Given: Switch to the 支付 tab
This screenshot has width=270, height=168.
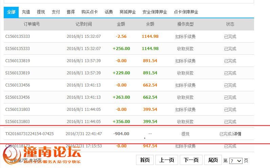Looking at the screenshot, I should tap(56, 12).
